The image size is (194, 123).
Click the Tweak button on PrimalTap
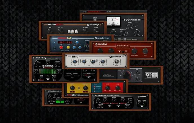(55, 47)
